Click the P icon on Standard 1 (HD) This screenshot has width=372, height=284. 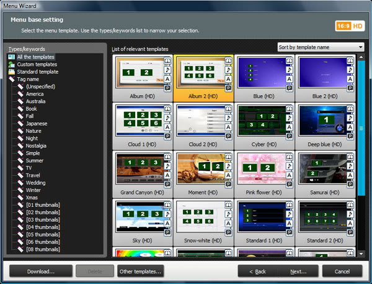pos(289,232)
